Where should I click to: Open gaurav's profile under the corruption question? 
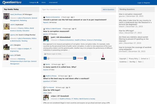46,34
